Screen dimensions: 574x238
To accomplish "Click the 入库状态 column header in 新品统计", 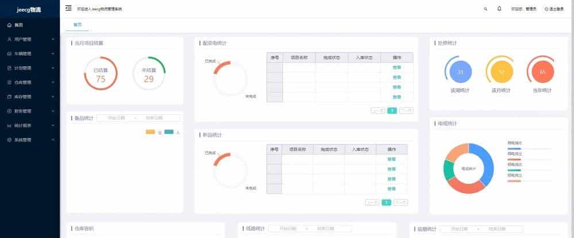I will click(x=360, y=149).
